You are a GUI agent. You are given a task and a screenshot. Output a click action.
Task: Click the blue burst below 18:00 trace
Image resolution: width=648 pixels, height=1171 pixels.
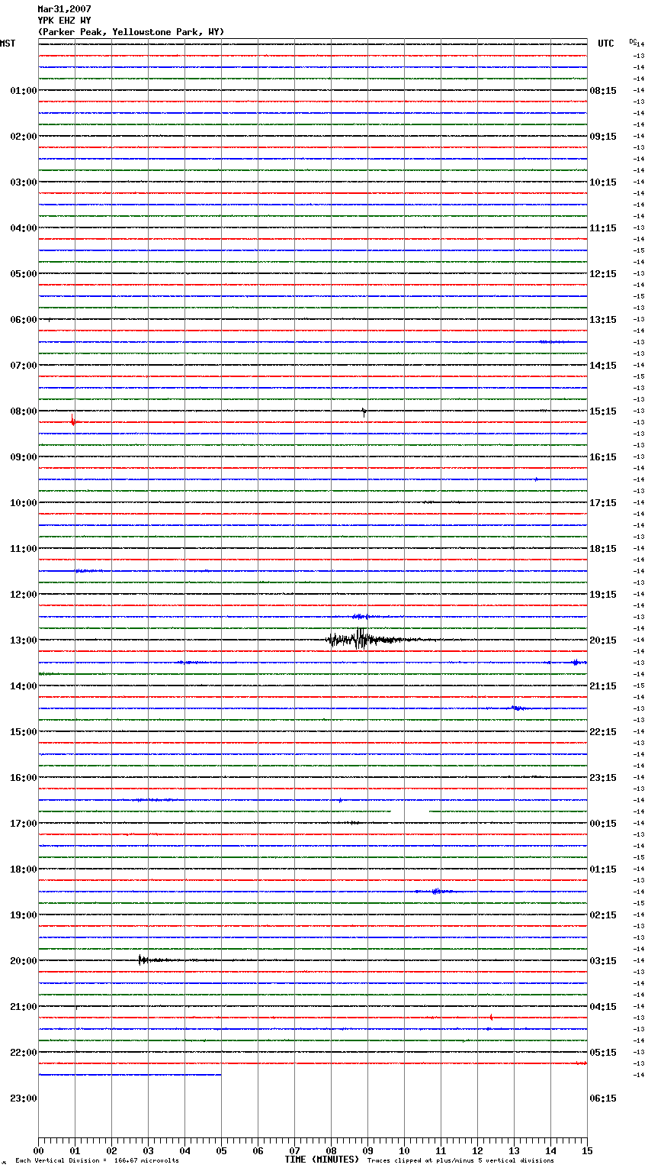pyautogui.click(x=435, y=891)
